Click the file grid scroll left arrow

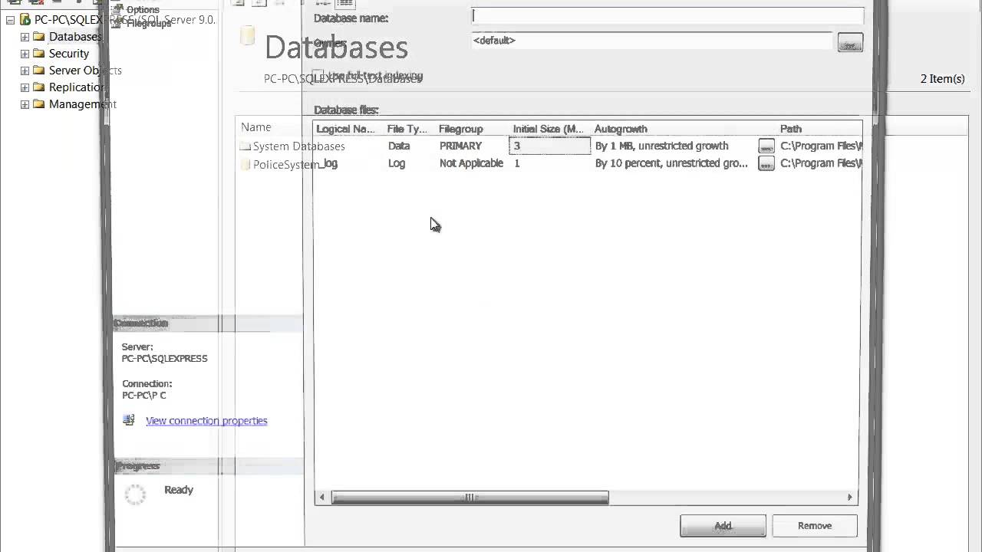point(322,498)
